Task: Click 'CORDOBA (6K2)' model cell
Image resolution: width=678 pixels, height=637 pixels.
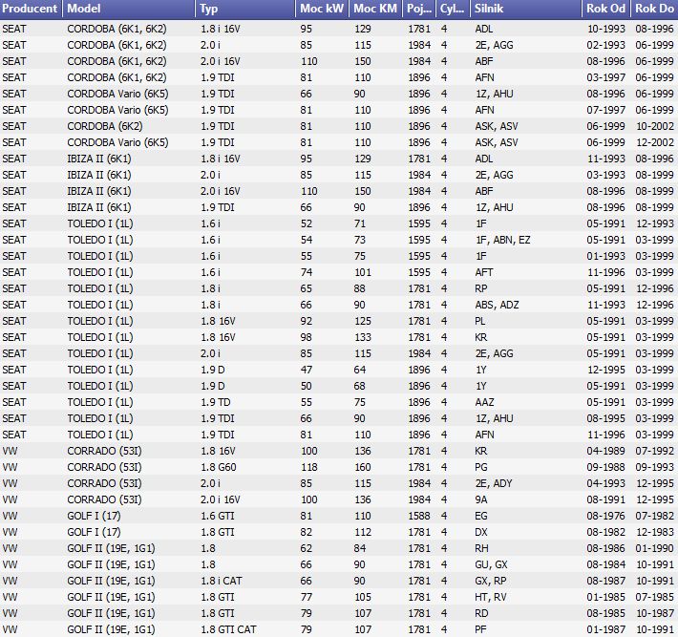Action: coord(105,126)
